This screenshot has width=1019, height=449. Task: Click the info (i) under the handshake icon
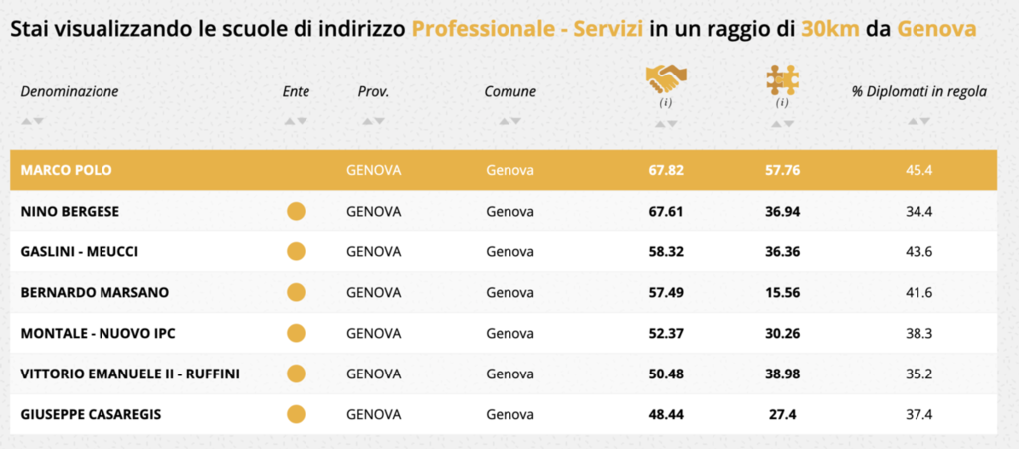[x=666, y=103]
